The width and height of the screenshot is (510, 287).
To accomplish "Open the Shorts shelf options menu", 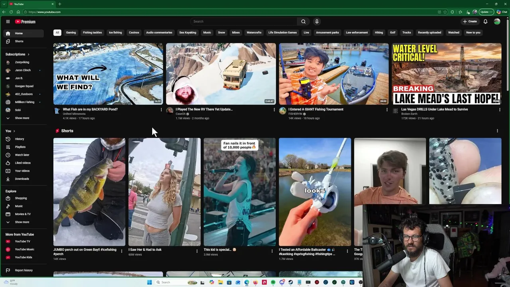I will tap(497, 131).
